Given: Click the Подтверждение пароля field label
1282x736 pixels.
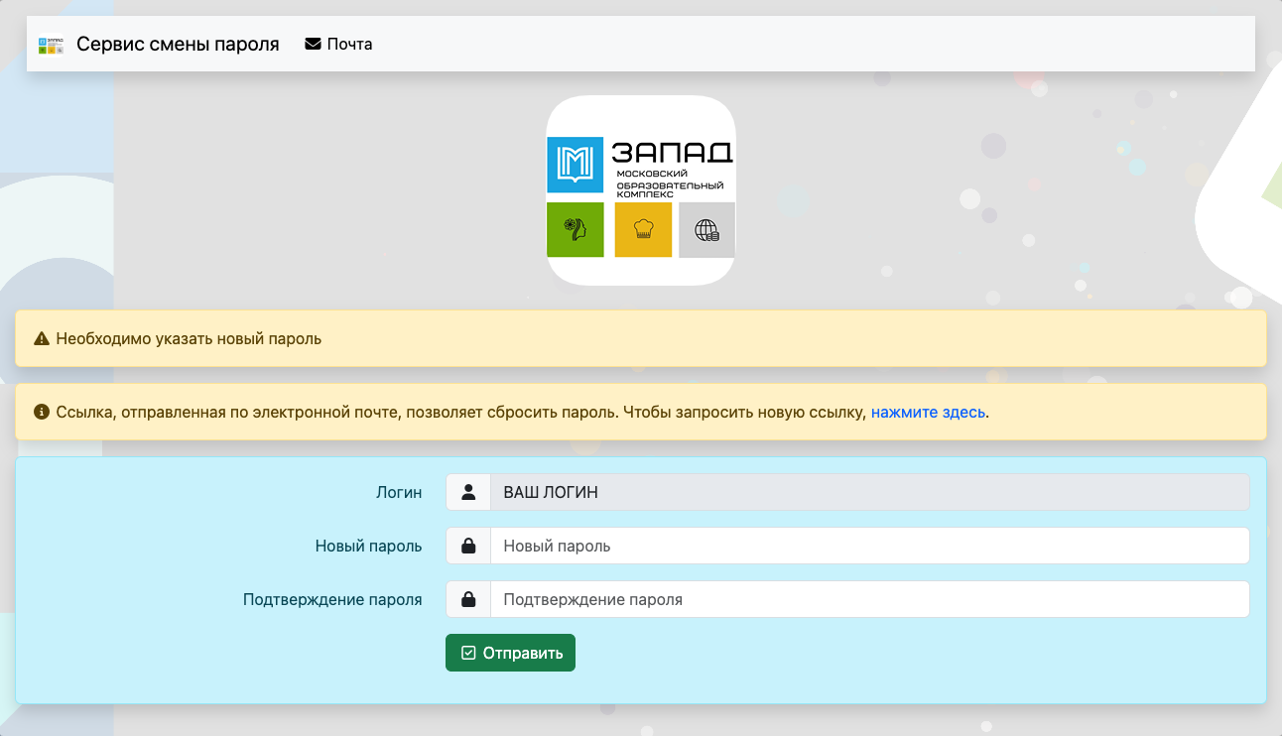Looking at the screenshot, I should point(332,599).
